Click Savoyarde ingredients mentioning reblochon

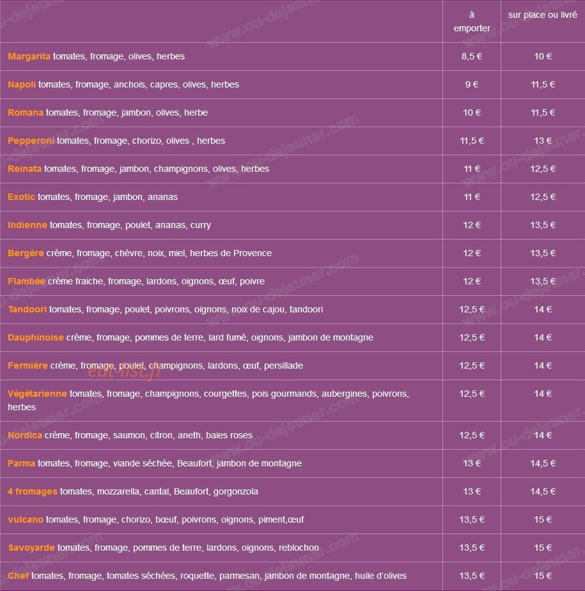coord(188,548)
